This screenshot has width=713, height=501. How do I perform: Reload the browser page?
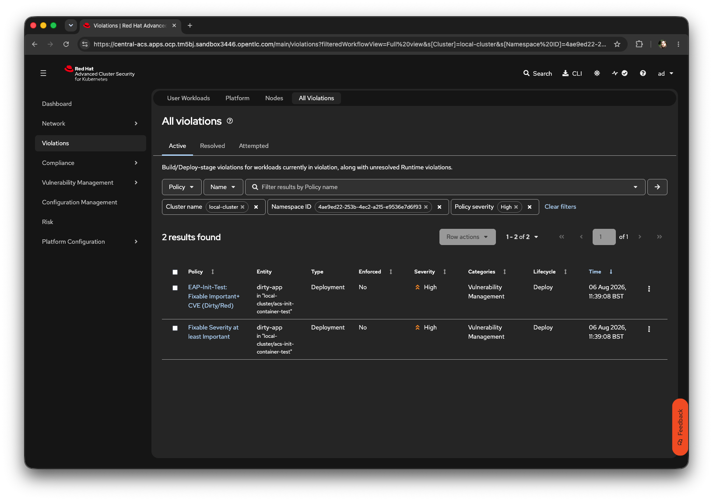pyautogui.click(x=66, y=44)
